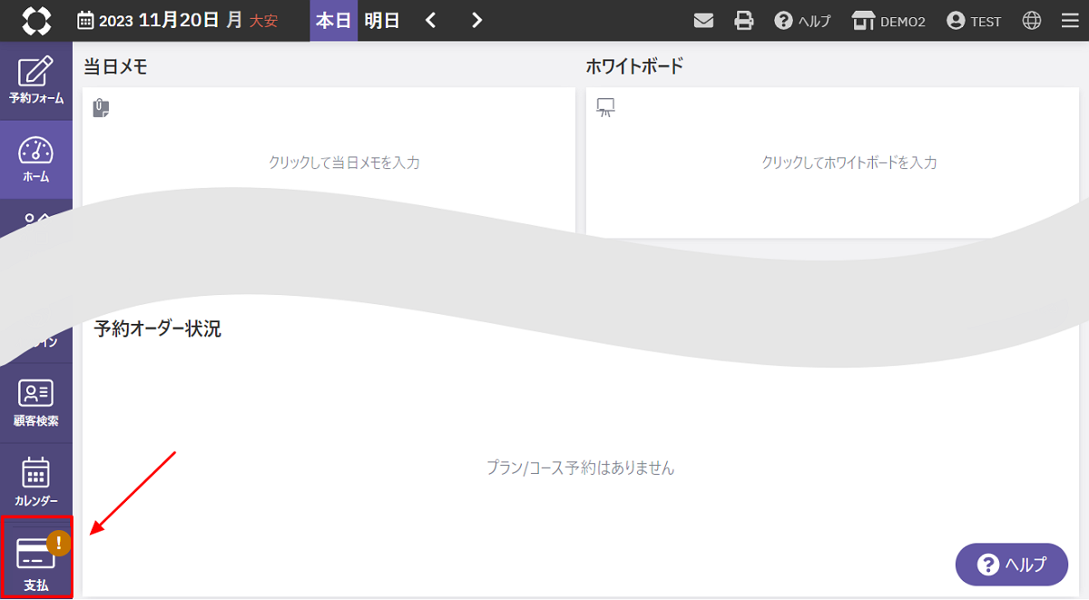This screenshot has height=600, width=1089.
Task: Click the globe language icon
Action: [1032, 21]
